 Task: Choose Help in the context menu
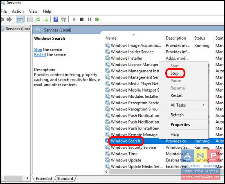point(175,135)
